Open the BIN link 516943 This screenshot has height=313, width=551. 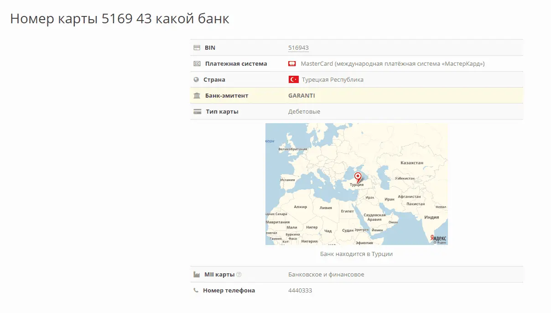(x=299, y=47)
